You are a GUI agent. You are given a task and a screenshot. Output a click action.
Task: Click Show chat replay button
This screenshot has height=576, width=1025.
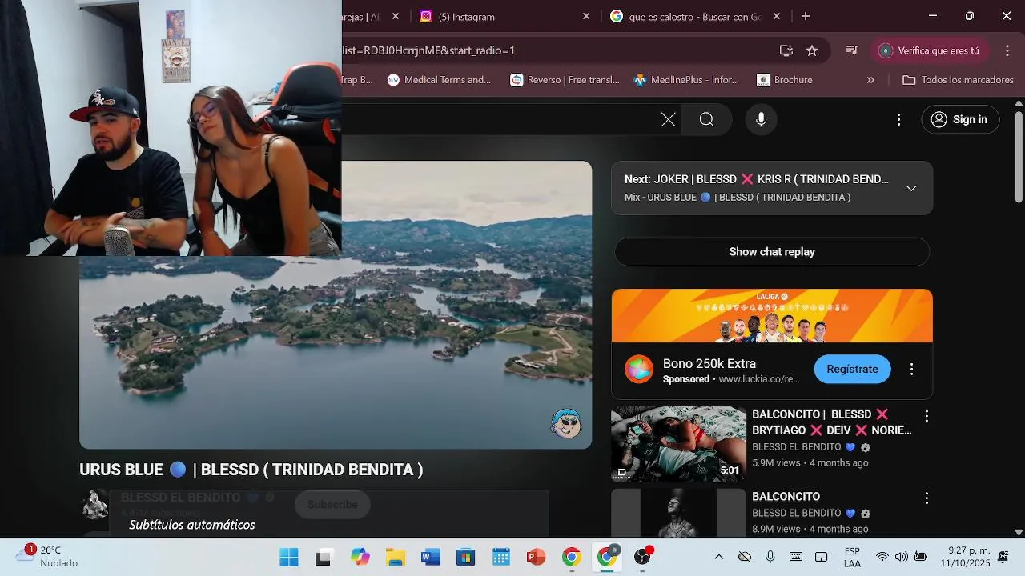tap(772, 251)
